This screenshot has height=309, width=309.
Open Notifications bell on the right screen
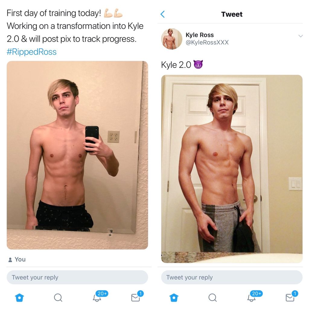click(x=251, y=298)
